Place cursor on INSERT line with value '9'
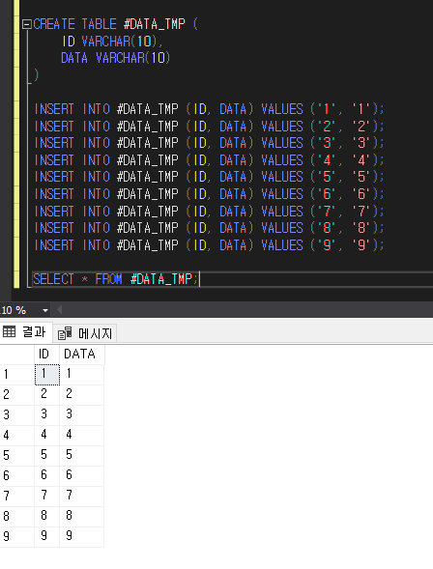The image size is (433, 569). tap(209, 245)
